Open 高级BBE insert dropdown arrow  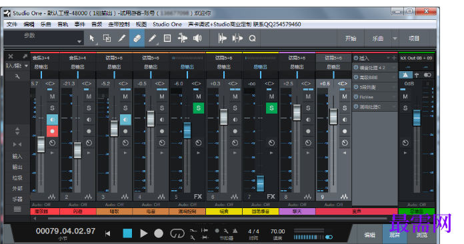tap(393, 77)
